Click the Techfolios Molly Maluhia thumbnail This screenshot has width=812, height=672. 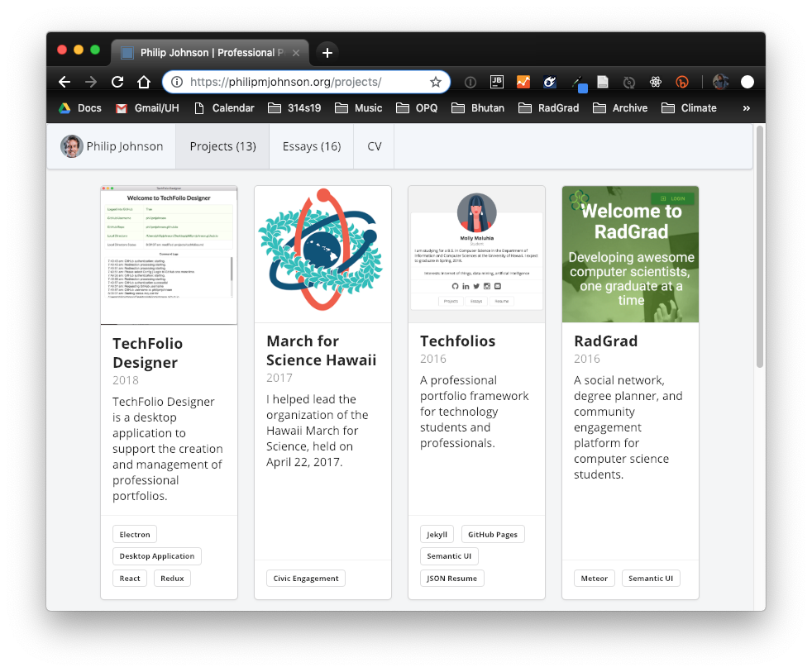(476, 255)
